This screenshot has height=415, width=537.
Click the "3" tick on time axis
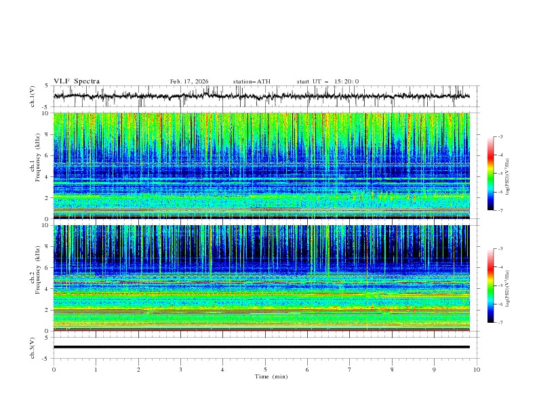(180, 370)
